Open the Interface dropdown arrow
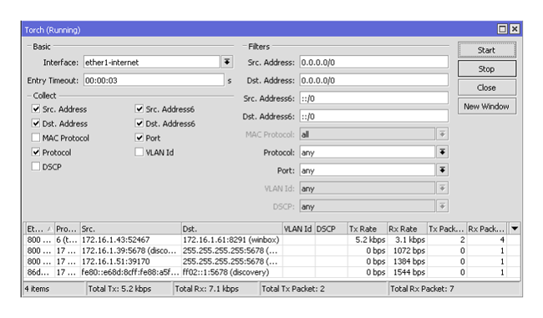543x318 pixels. point(227,63)
